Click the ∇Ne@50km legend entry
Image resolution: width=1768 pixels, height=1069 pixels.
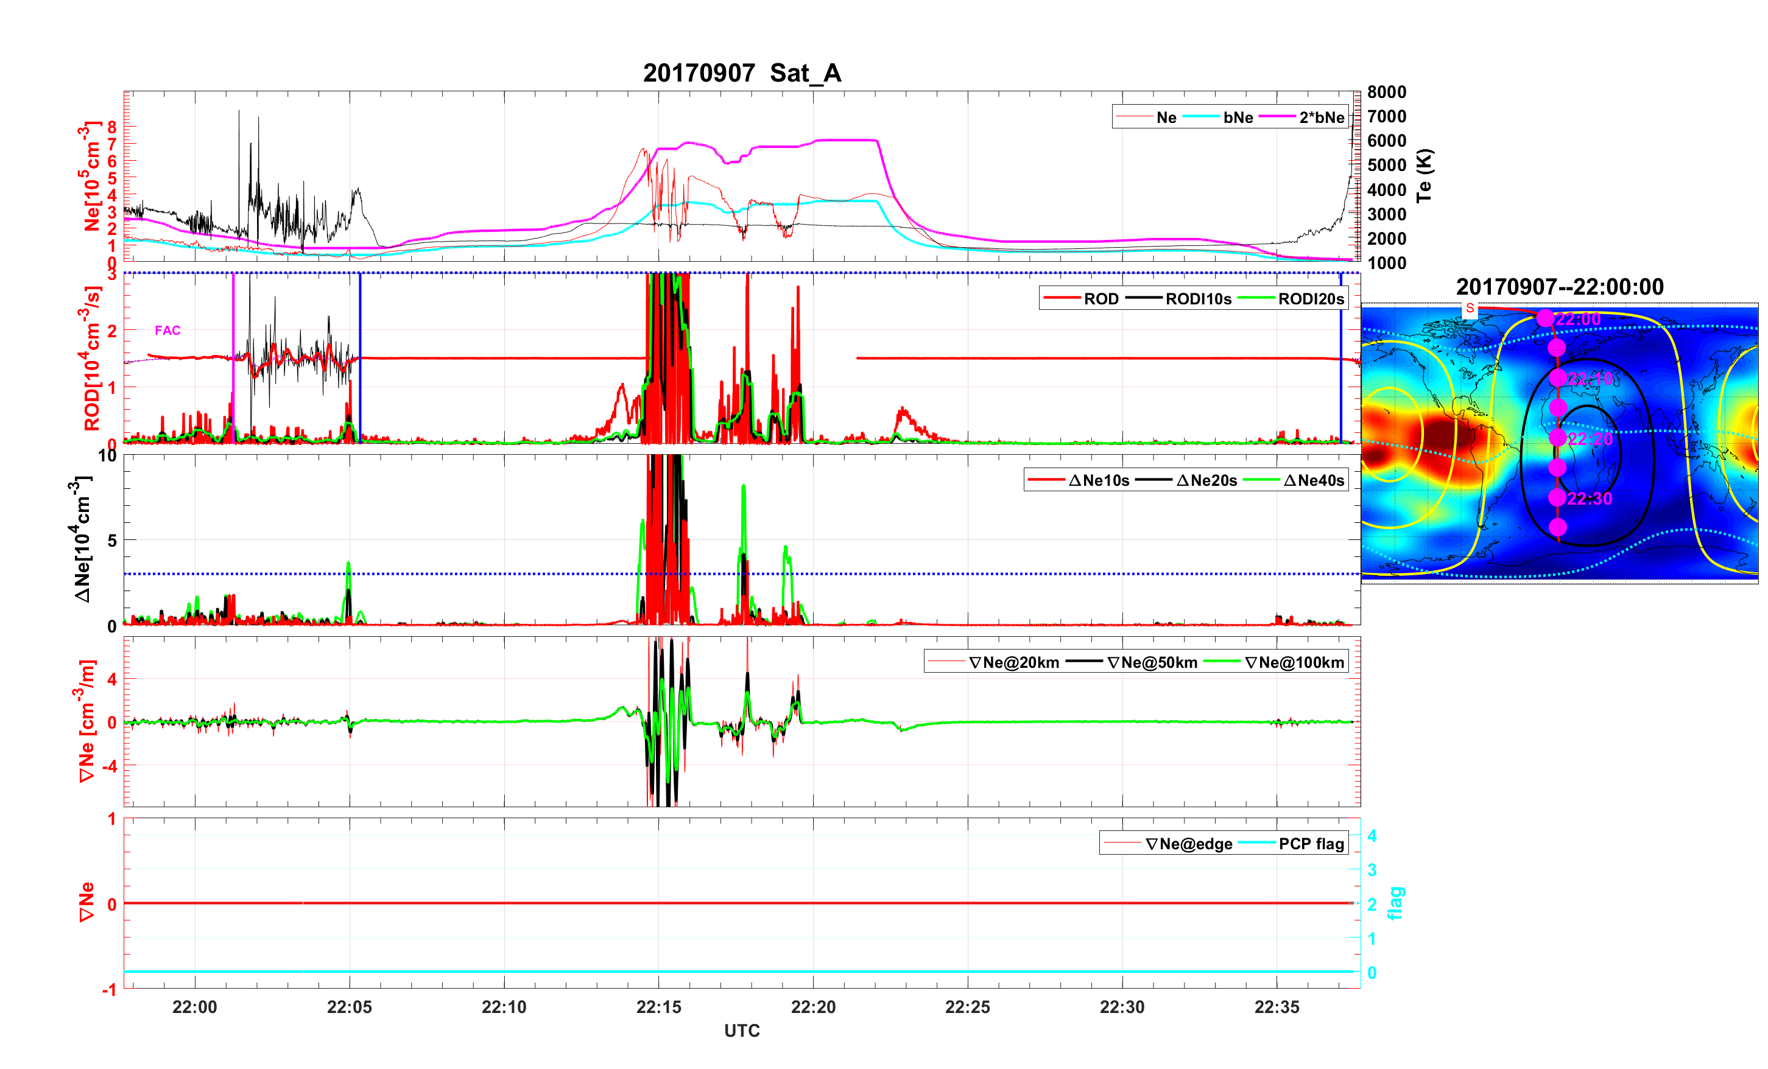pyautogui.click(x=1152, y=663)
